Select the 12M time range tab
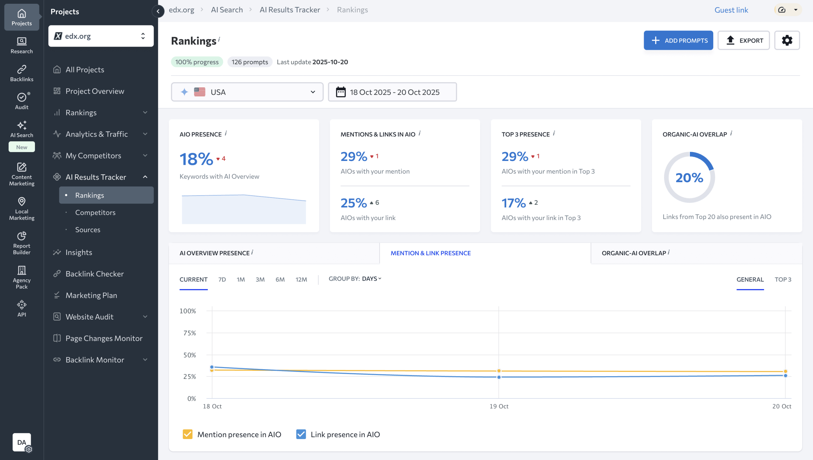The width and height of the screenshot is (813, 460). [x=301, y=280]
